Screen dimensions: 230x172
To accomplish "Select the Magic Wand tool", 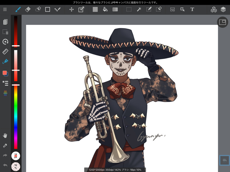I will click(x=139, y=9).
